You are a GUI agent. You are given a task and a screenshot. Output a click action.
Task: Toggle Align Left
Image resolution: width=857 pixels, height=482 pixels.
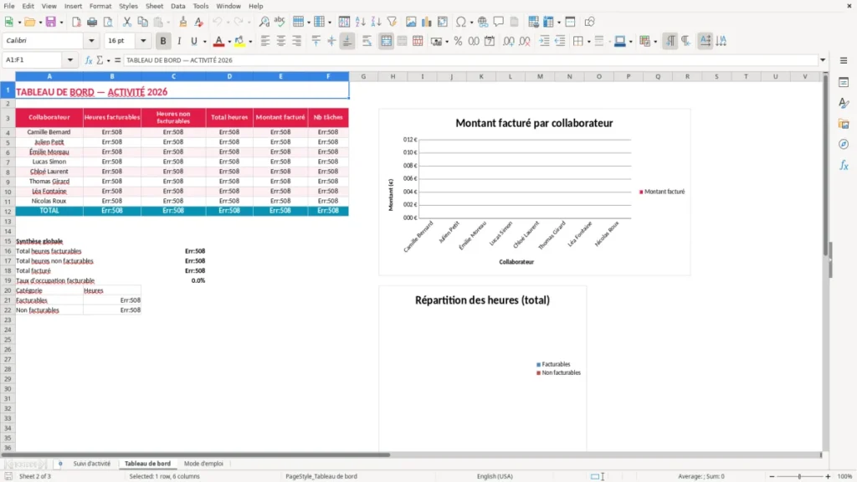[x=265, y=41]
